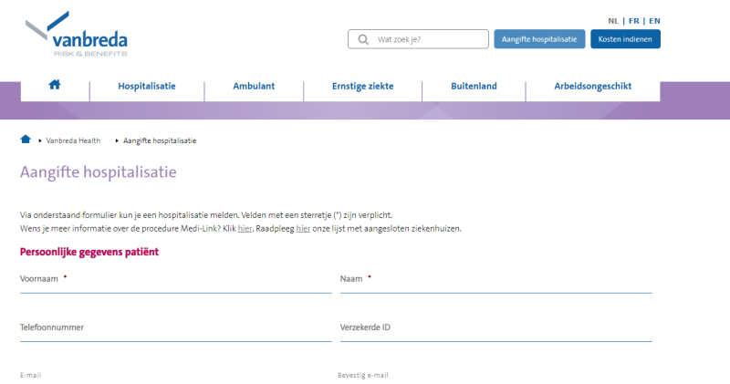This screenshot has height=384, width=730.
Task: Click the 'hier' link about Medi-Link procedure
Action: 245,229
